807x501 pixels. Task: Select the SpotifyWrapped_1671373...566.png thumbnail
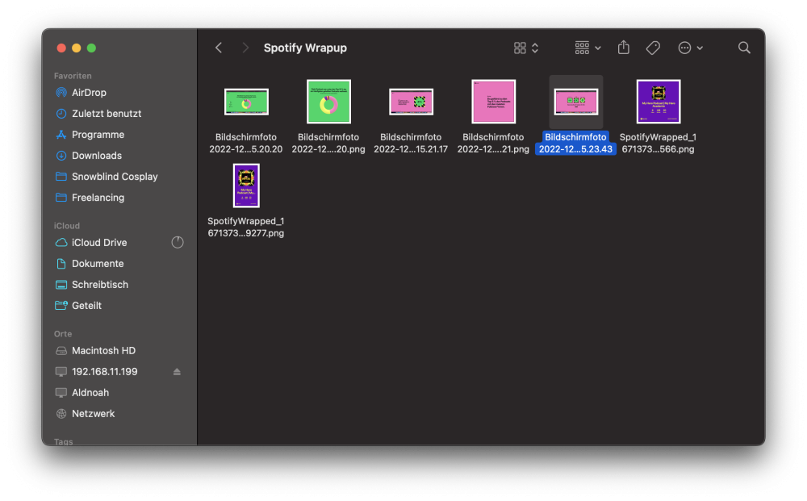(659, 102)
